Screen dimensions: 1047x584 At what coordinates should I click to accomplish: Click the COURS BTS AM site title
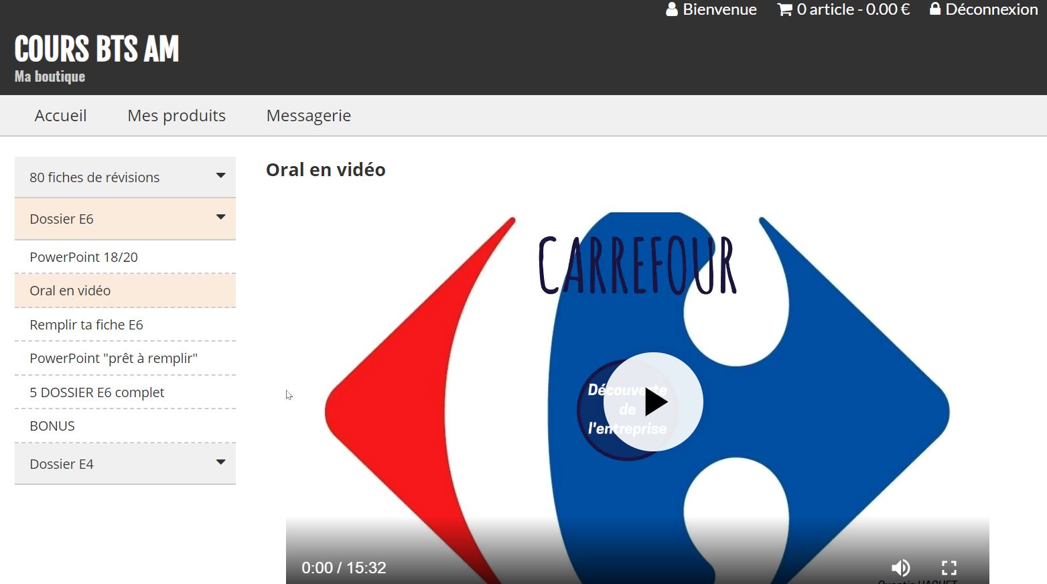[97, 49]
